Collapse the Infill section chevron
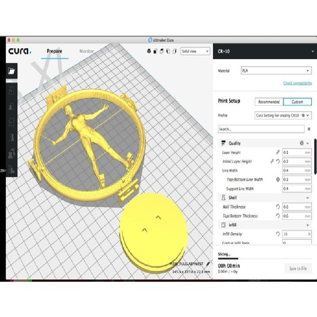The height and width of the screenshot is (317, 317). [x=308, y=225]
